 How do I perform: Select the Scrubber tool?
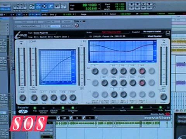pyautogui.click(x=57, y=6)
